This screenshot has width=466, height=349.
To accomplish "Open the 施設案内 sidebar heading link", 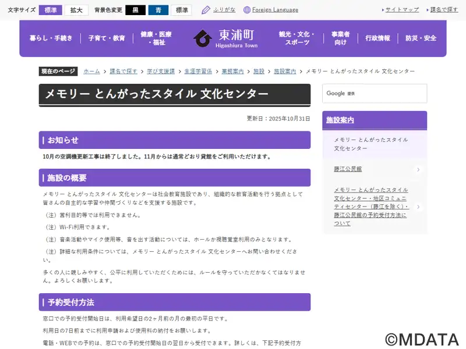I will click(340, 120).
